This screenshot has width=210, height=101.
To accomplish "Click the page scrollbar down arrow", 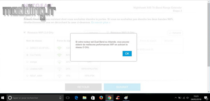I will coord(209,92).
